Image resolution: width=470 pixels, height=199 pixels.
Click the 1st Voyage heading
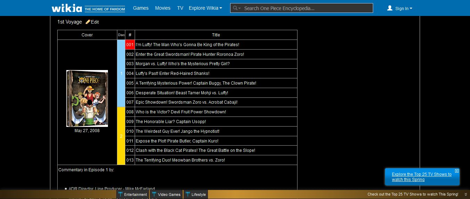click(69, 22)
